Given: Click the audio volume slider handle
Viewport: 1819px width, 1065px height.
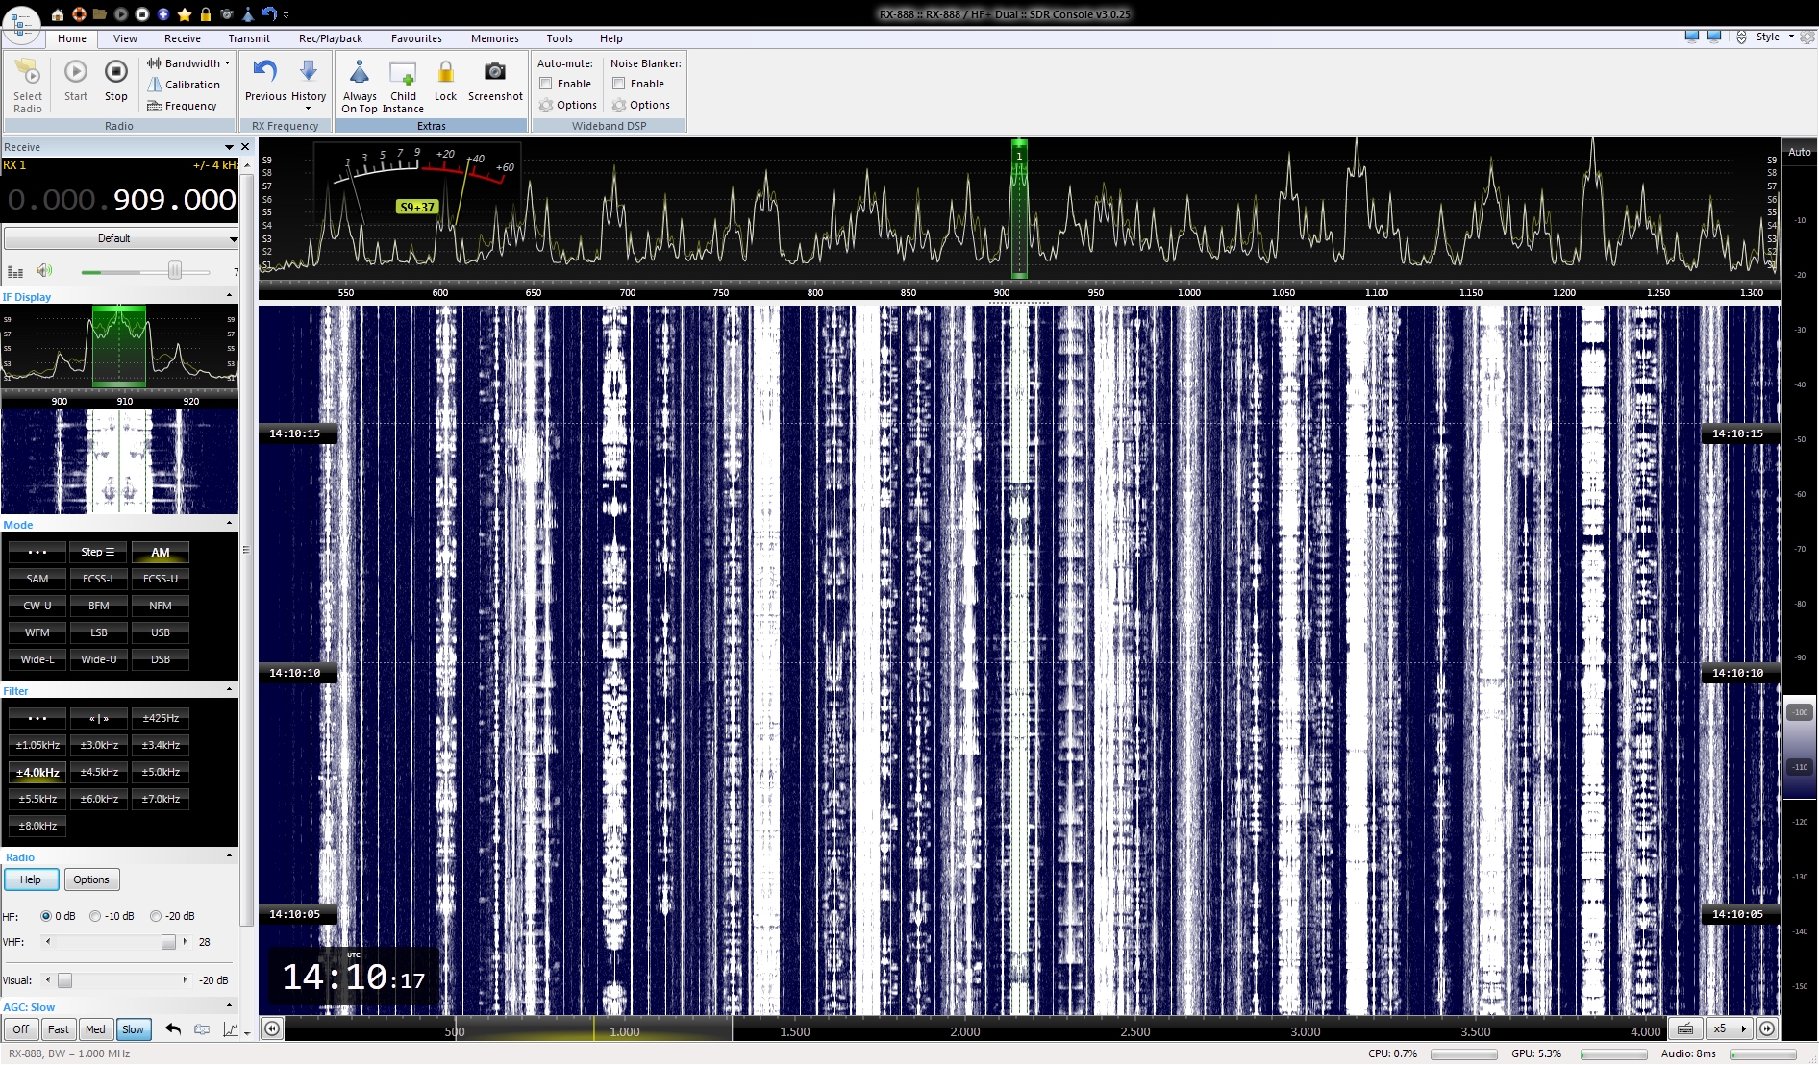Looking at the screenshot, I should pos(175,271).
